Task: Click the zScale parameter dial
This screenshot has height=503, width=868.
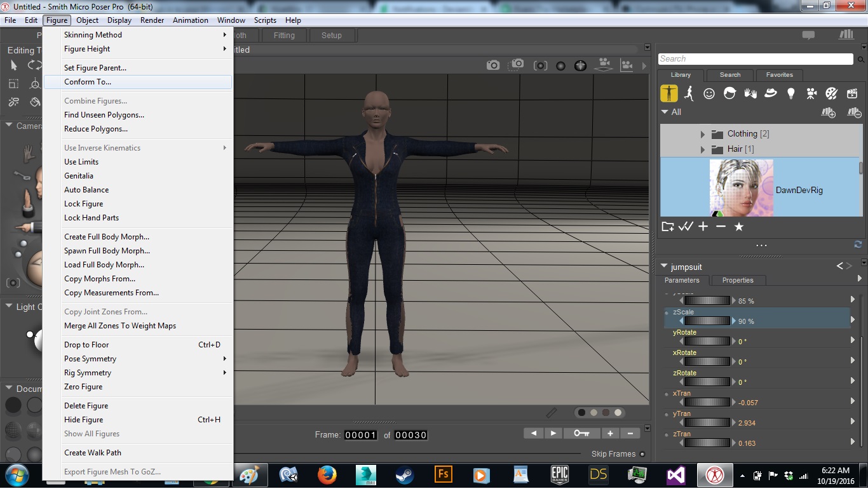Action: [x=707, y=321]
